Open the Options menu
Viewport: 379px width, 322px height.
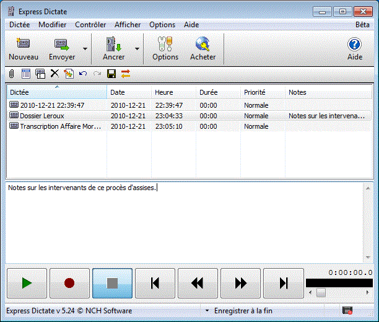[x=162, y=25]
